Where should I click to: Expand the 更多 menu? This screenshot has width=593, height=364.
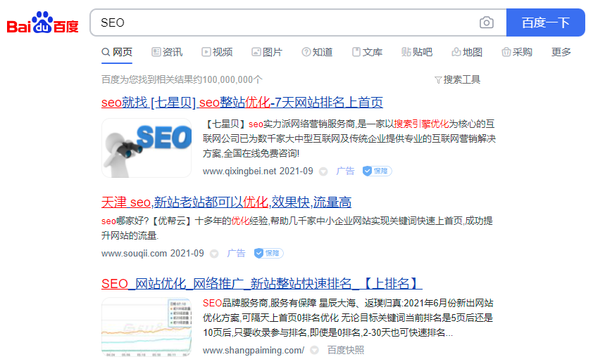(x=561, y=52)
